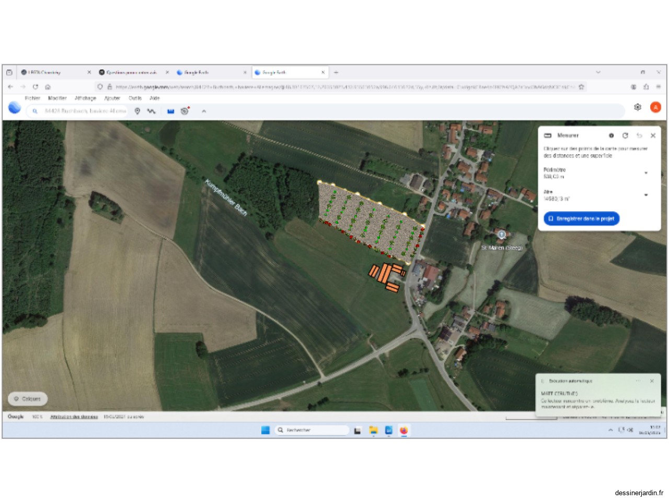
Task: Open the list all tabs dropdown
Action: [598, 72]
